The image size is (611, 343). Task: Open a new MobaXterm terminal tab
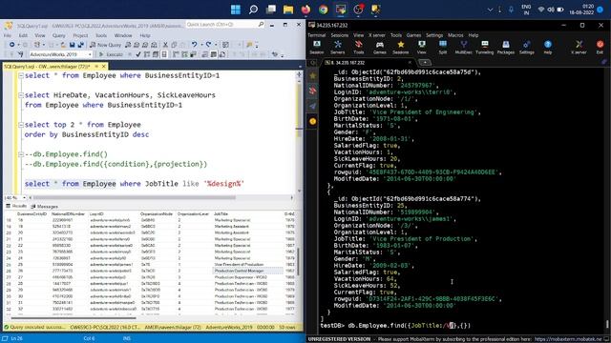pyautogui.click(x=425, y=63)
